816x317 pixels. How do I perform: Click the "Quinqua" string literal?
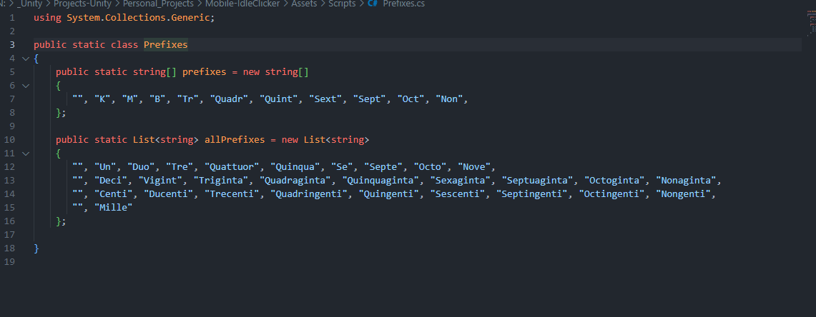coord(295,167)
